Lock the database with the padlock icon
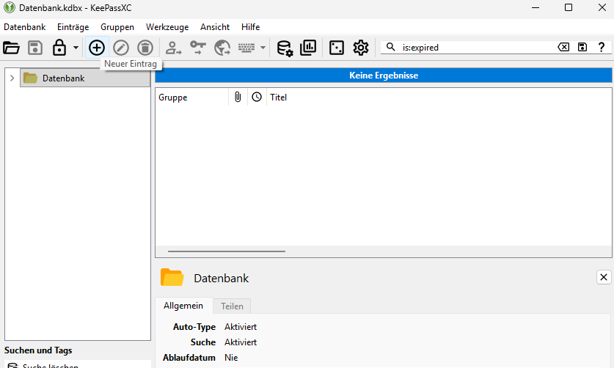Image resolution: width=614 pixels, height=368 pixels. click(59, 48)
